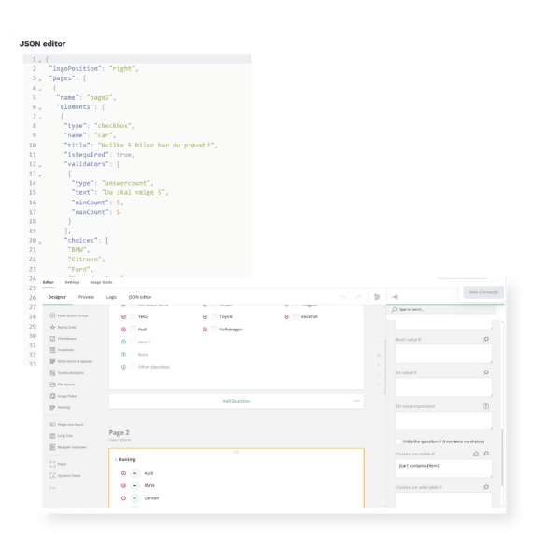Open help for Set value expression
560x560 pixels.
coord(486,406)
